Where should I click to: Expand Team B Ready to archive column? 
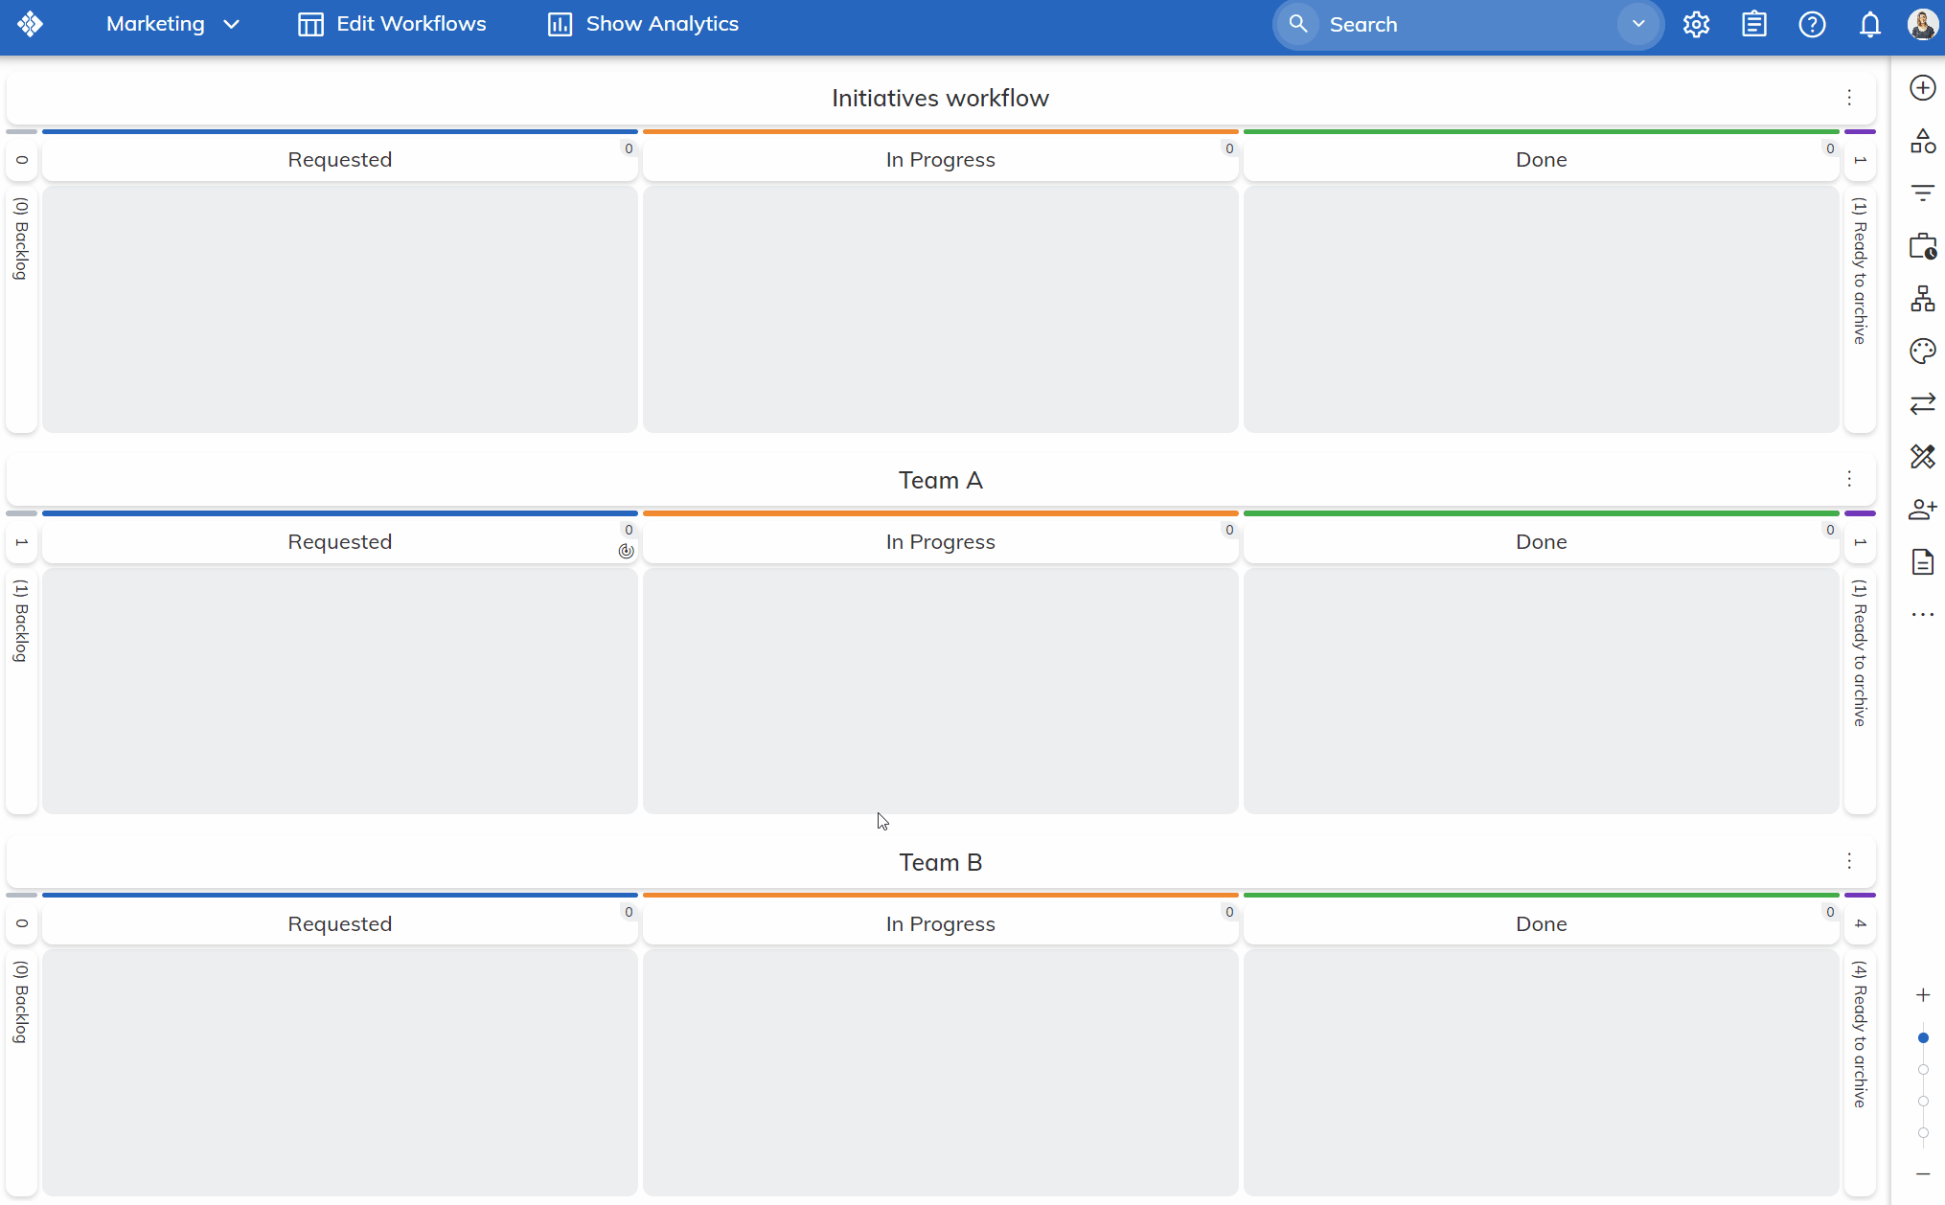point(1860,1034)
